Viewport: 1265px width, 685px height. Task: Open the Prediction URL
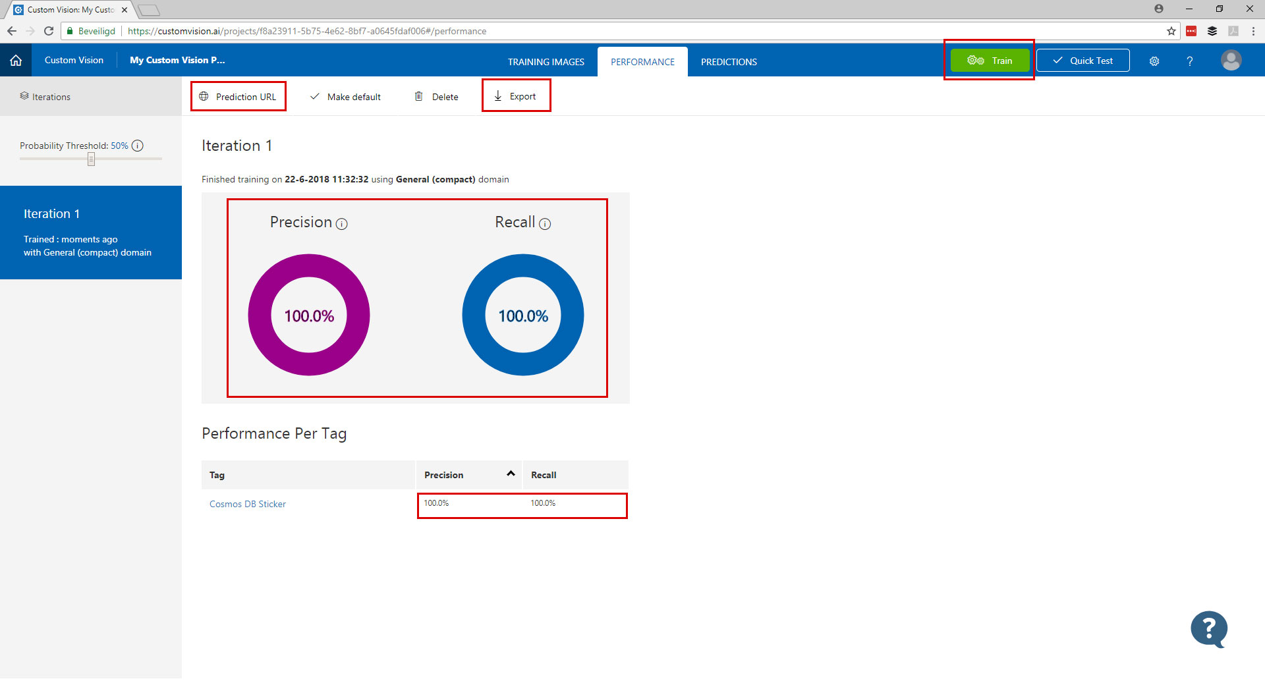(x=238, y=97)
